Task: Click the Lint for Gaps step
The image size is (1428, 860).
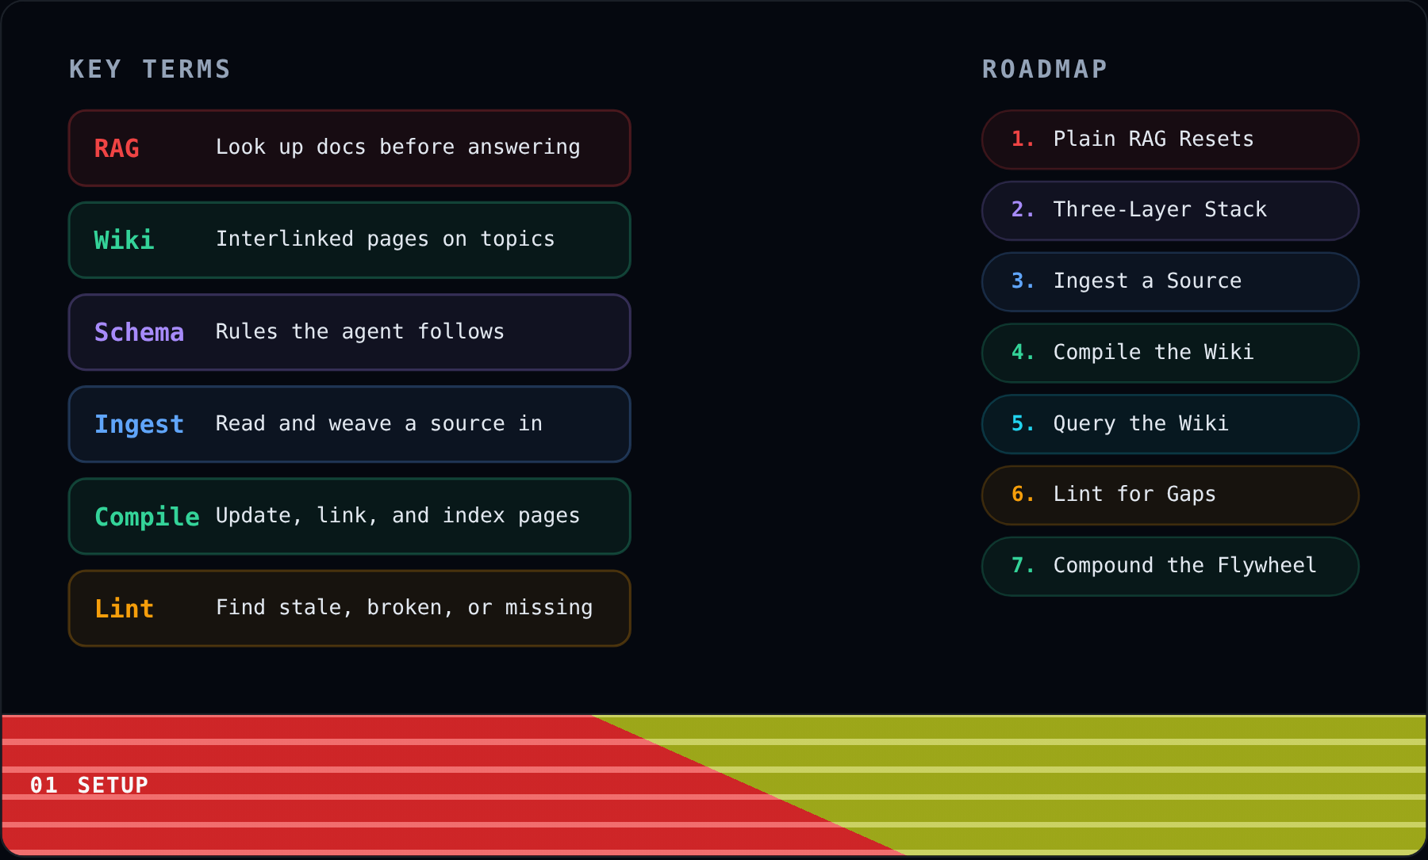Action: click(x=1170, y=495)
